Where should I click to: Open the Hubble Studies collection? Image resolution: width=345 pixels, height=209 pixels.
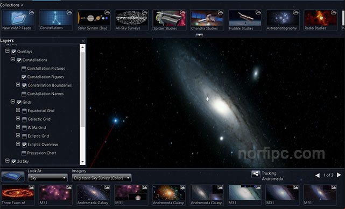click(245, 20)
